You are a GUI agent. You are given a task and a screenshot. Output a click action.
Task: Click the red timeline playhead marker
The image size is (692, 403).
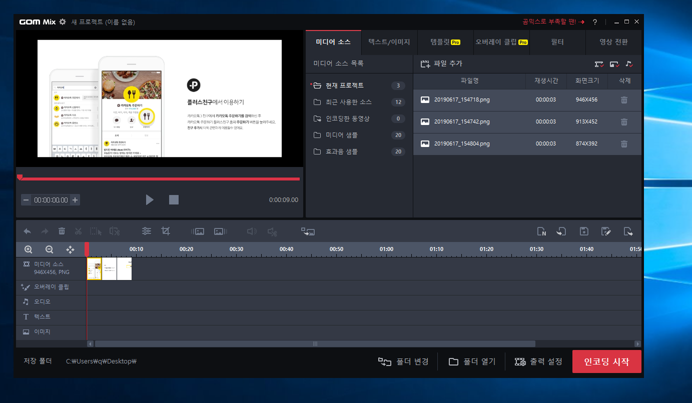[x=87, y=249]
